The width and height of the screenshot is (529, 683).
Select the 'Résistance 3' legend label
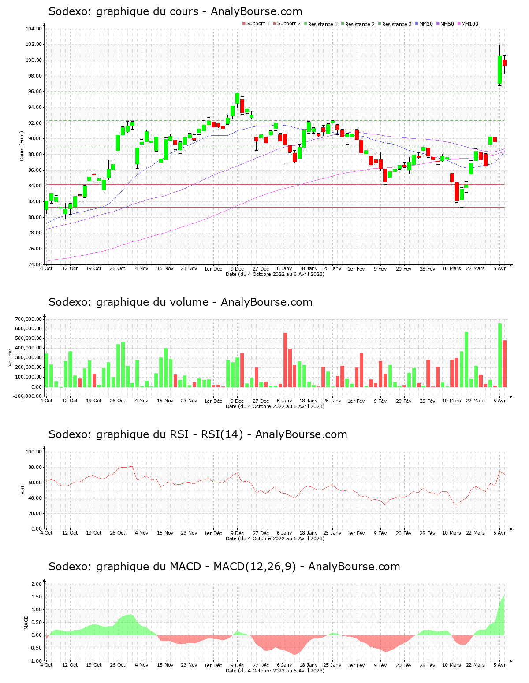397,24
